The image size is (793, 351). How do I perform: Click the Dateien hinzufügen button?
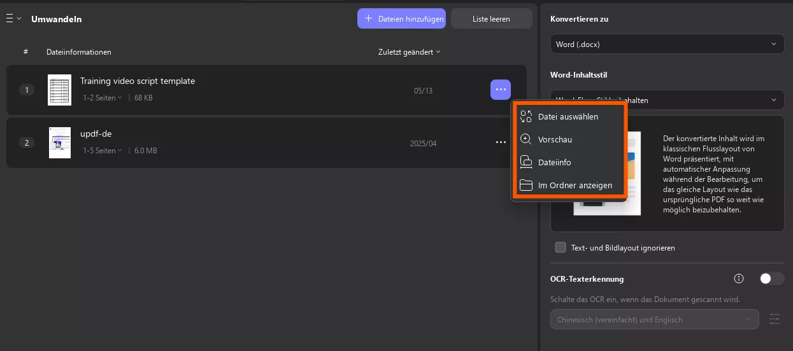coord(402,19)
